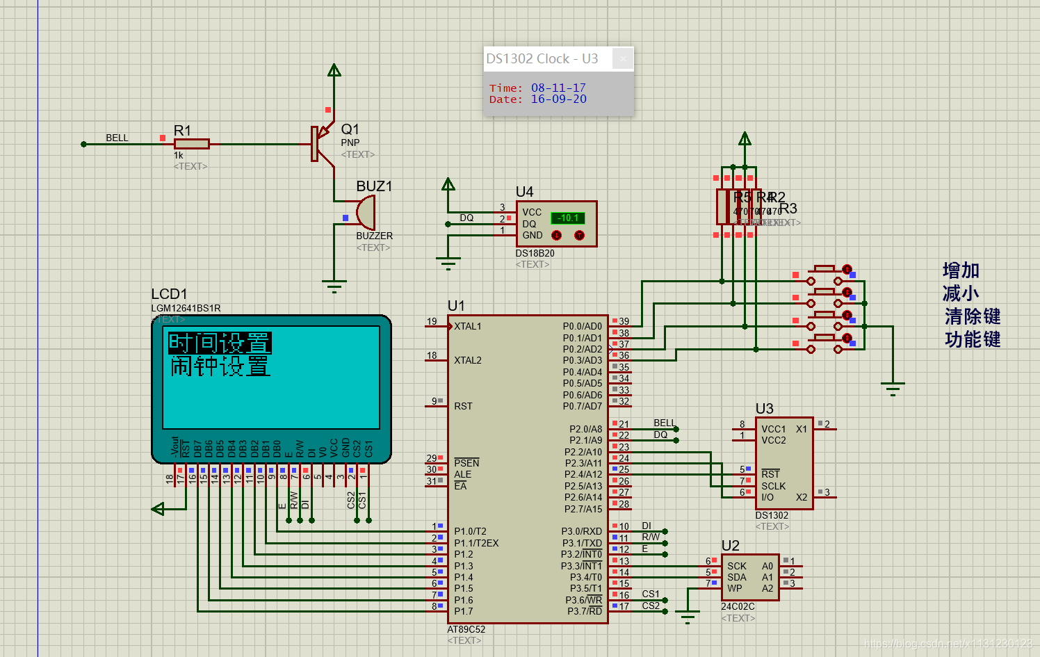Click the DS18B20 "-10.1" temperature display

click(568, 218)
